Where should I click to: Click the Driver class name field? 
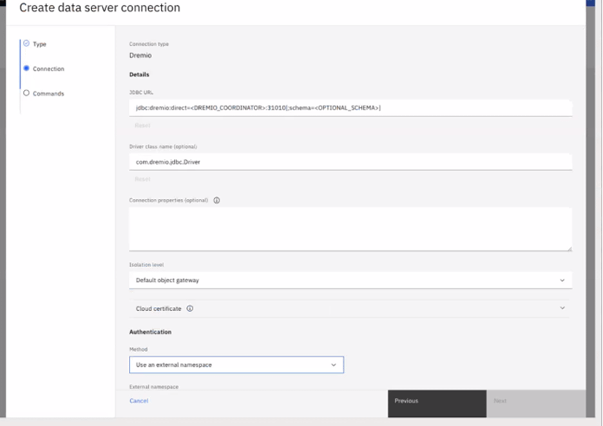[350, 162]
